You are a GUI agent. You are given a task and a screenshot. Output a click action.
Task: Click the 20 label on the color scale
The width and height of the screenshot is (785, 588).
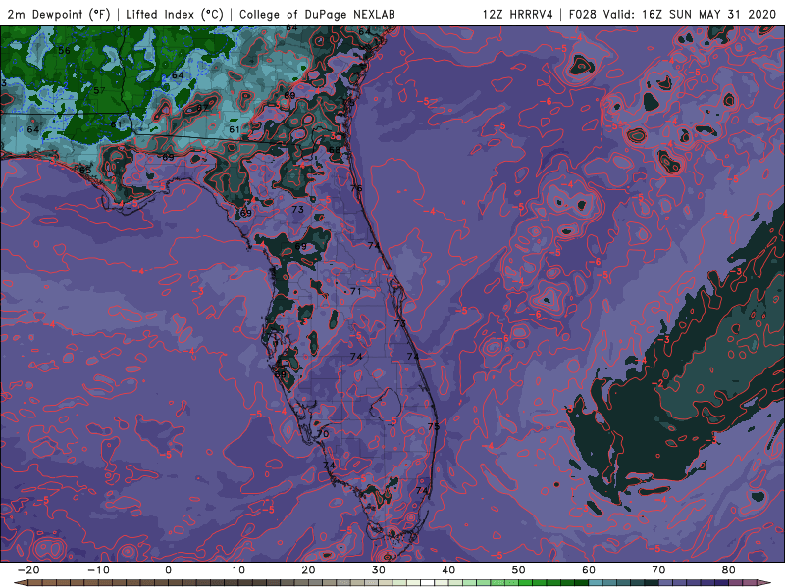click(x=308, y=570)
